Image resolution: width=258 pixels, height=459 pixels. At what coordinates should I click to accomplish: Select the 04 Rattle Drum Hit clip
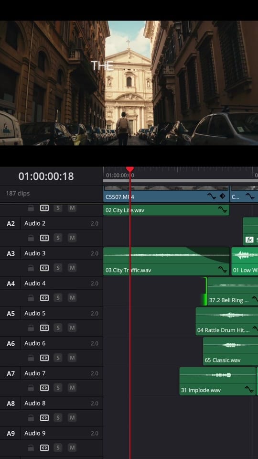click(x=226, y=321)
